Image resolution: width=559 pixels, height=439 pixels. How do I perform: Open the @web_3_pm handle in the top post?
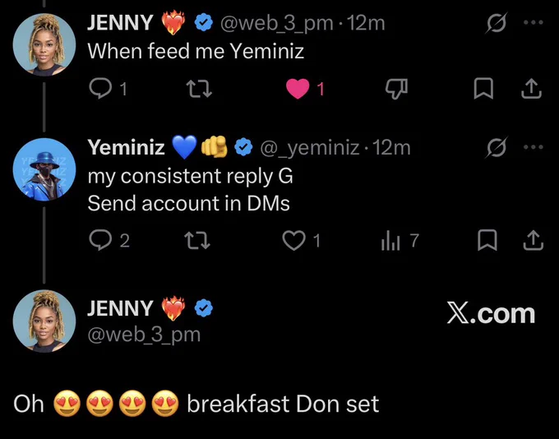pos(277,23)
